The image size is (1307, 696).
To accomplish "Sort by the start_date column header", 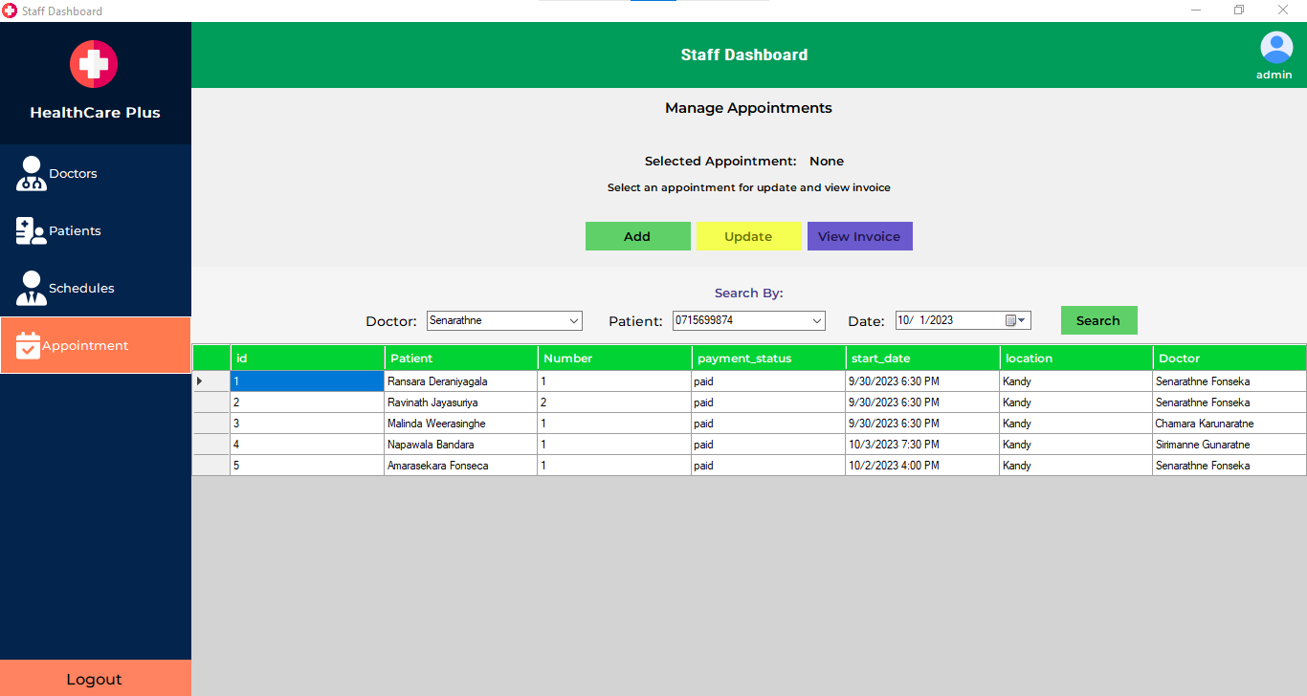I will pyautogui.click(x=922, y=359).
